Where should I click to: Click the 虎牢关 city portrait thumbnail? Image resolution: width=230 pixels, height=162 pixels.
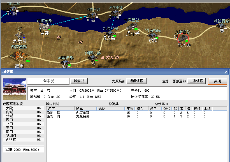pyautogui.click(x=14, y=89)
